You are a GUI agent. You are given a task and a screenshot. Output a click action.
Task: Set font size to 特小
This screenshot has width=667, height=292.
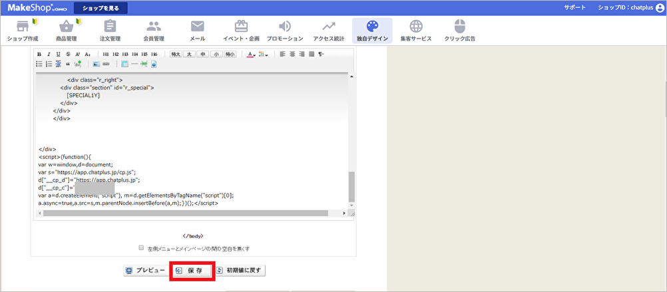click(230, 55)
